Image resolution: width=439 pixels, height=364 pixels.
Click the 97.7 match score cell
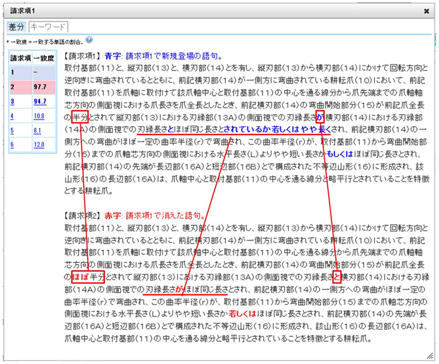[40, 87]
